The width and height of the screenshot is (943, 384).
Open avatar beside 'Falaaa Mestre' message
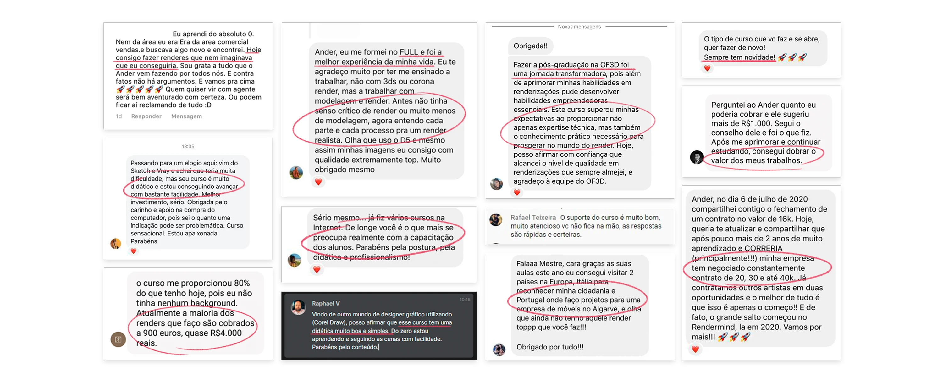point(499,350)
